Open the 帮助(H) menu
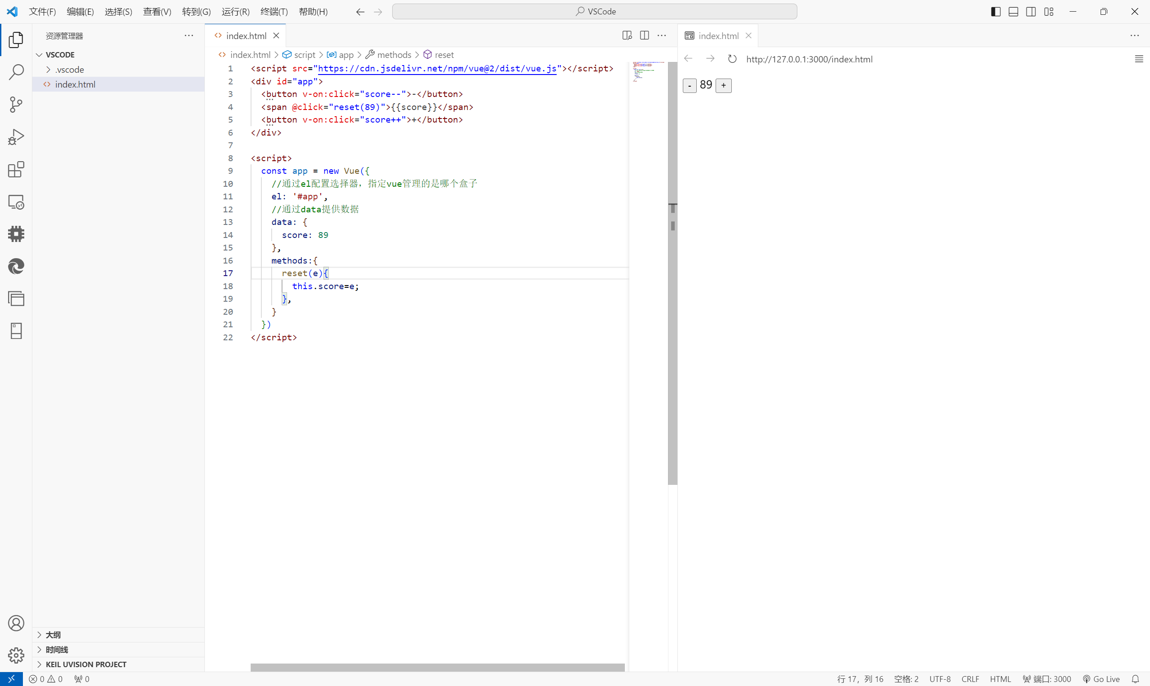This screenshot has height=686, width=1150. 314,12
